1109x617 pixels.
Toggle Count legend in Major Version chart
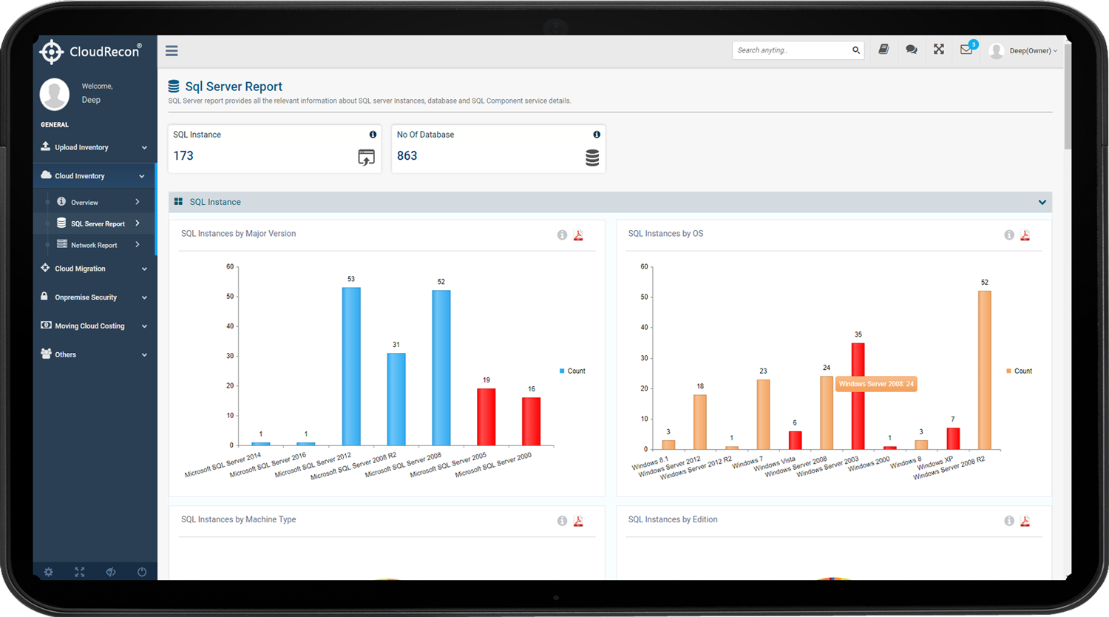point(572,371)
